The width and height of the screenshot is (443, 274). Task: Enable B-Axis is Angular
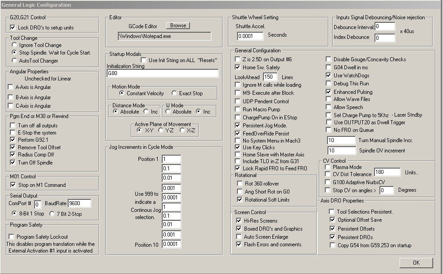(x=11, y=97)
